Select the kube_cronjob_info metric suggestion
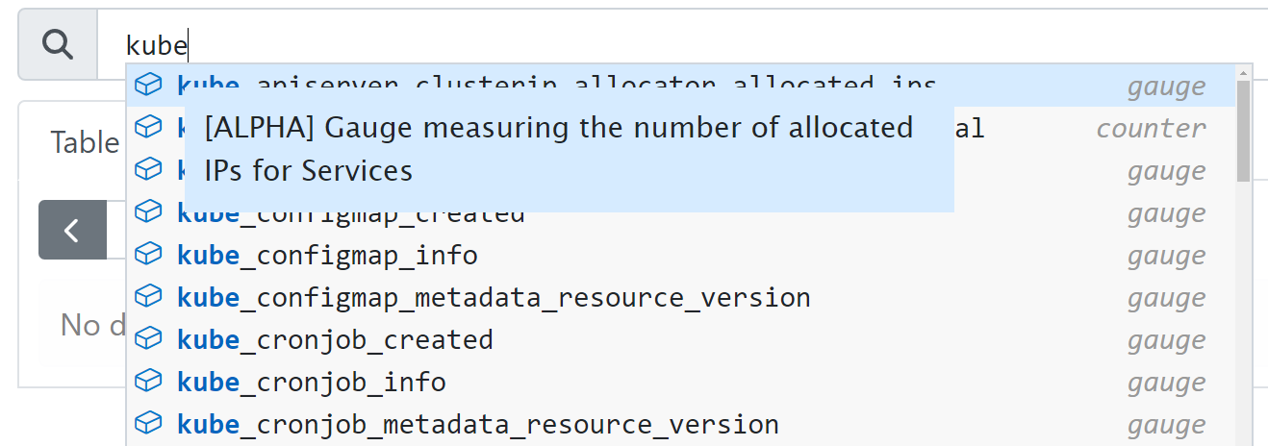1268x446 pixels. click(312, 383)
